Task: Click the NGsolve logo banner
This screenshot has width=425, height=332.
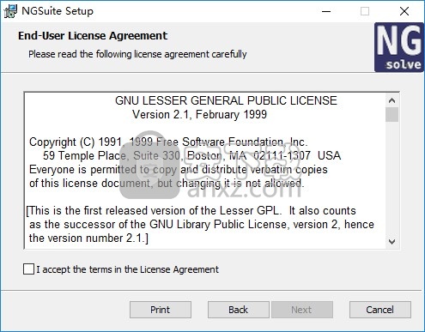Action: (x=399, y=47)
